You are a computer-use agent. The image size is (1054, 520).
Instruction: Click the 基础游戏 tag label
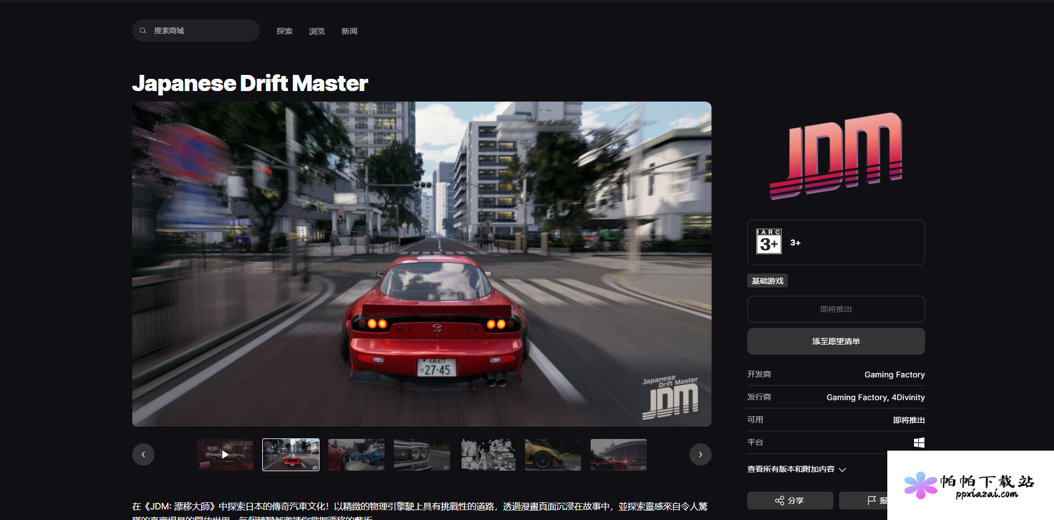coord(767,281)
